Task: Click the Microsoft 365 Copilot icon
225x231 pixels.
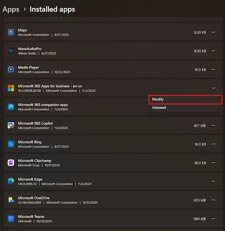Action: click(11, 125)
